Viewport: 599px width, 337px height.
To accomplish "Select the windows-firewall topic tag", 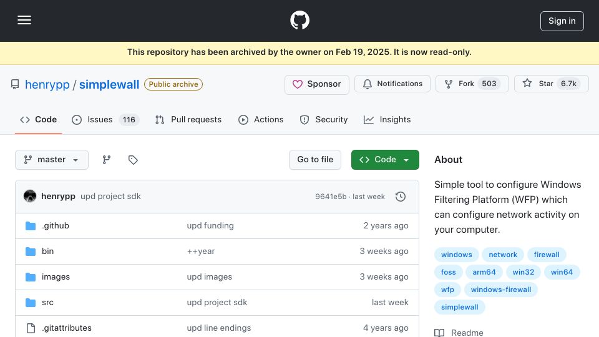I will pyautogui.click(x=501, y=290).
